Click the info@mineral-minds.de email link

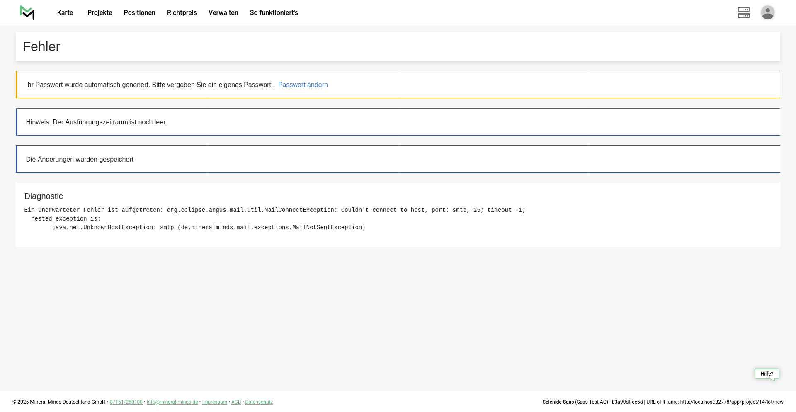tap(172, 402)
